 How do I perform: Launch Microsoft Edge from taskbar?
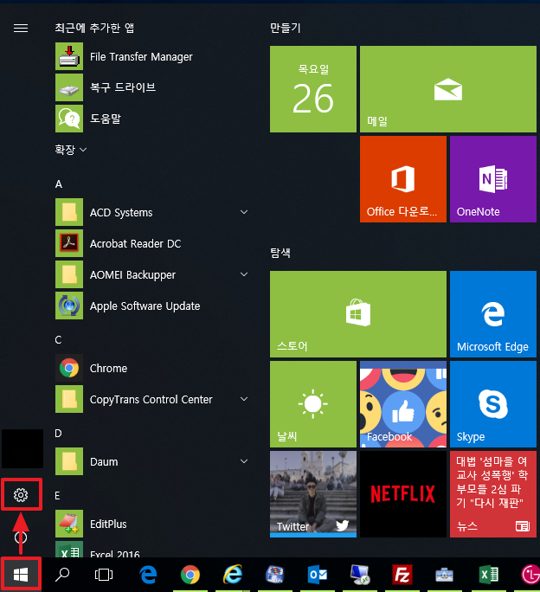point(148,575)
